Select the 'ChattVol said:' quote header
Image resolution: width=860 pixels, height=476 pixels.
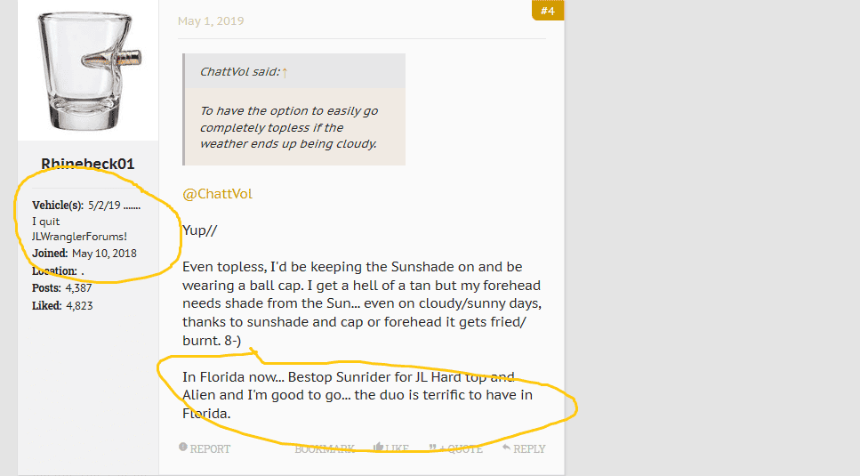point(240,72)
